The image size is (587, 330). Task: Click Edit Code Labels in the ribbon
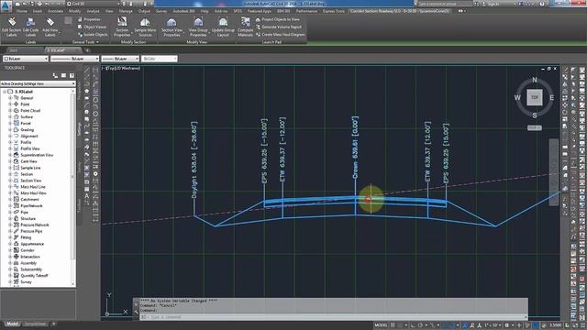[x=30, y=27]
